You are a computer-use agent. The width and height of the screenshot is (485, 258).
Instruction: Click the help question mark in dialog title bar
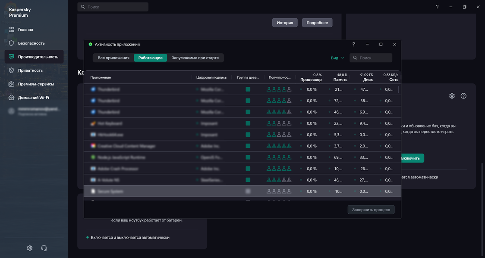(353, 44)
